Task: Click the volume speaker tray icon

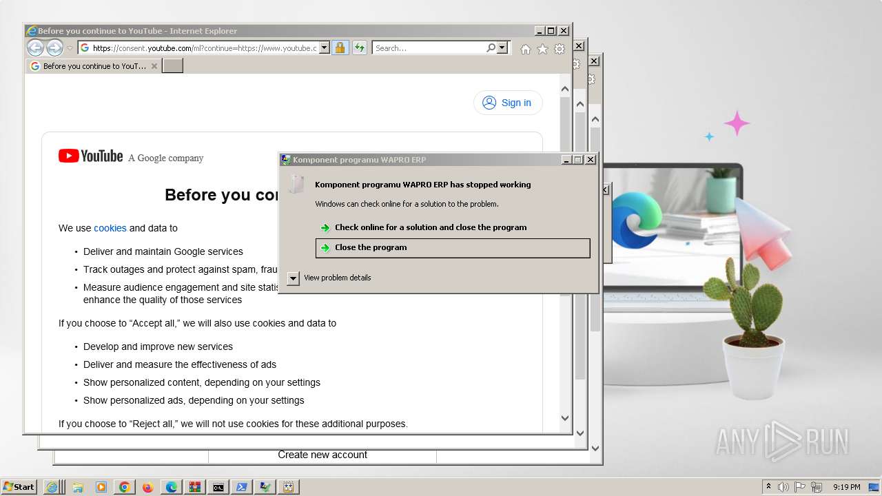Action: [783, 487]
